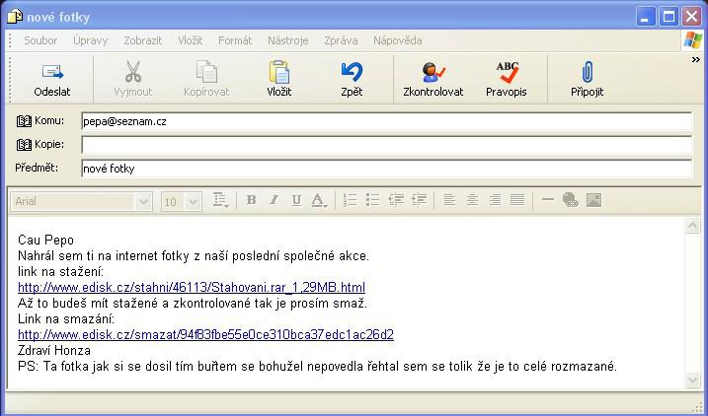Click the Odeslat send icon

pyautogui.click(x=51, y=73)
